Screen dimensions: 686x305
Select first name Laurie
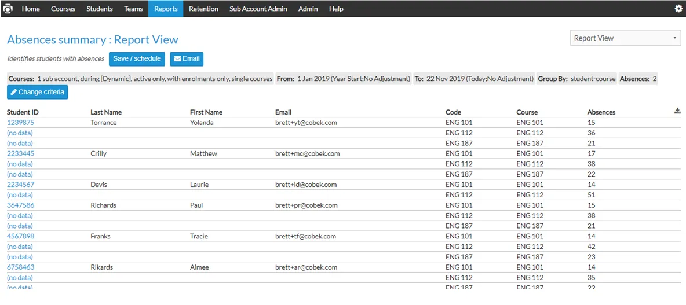click(x=199, y=185)
